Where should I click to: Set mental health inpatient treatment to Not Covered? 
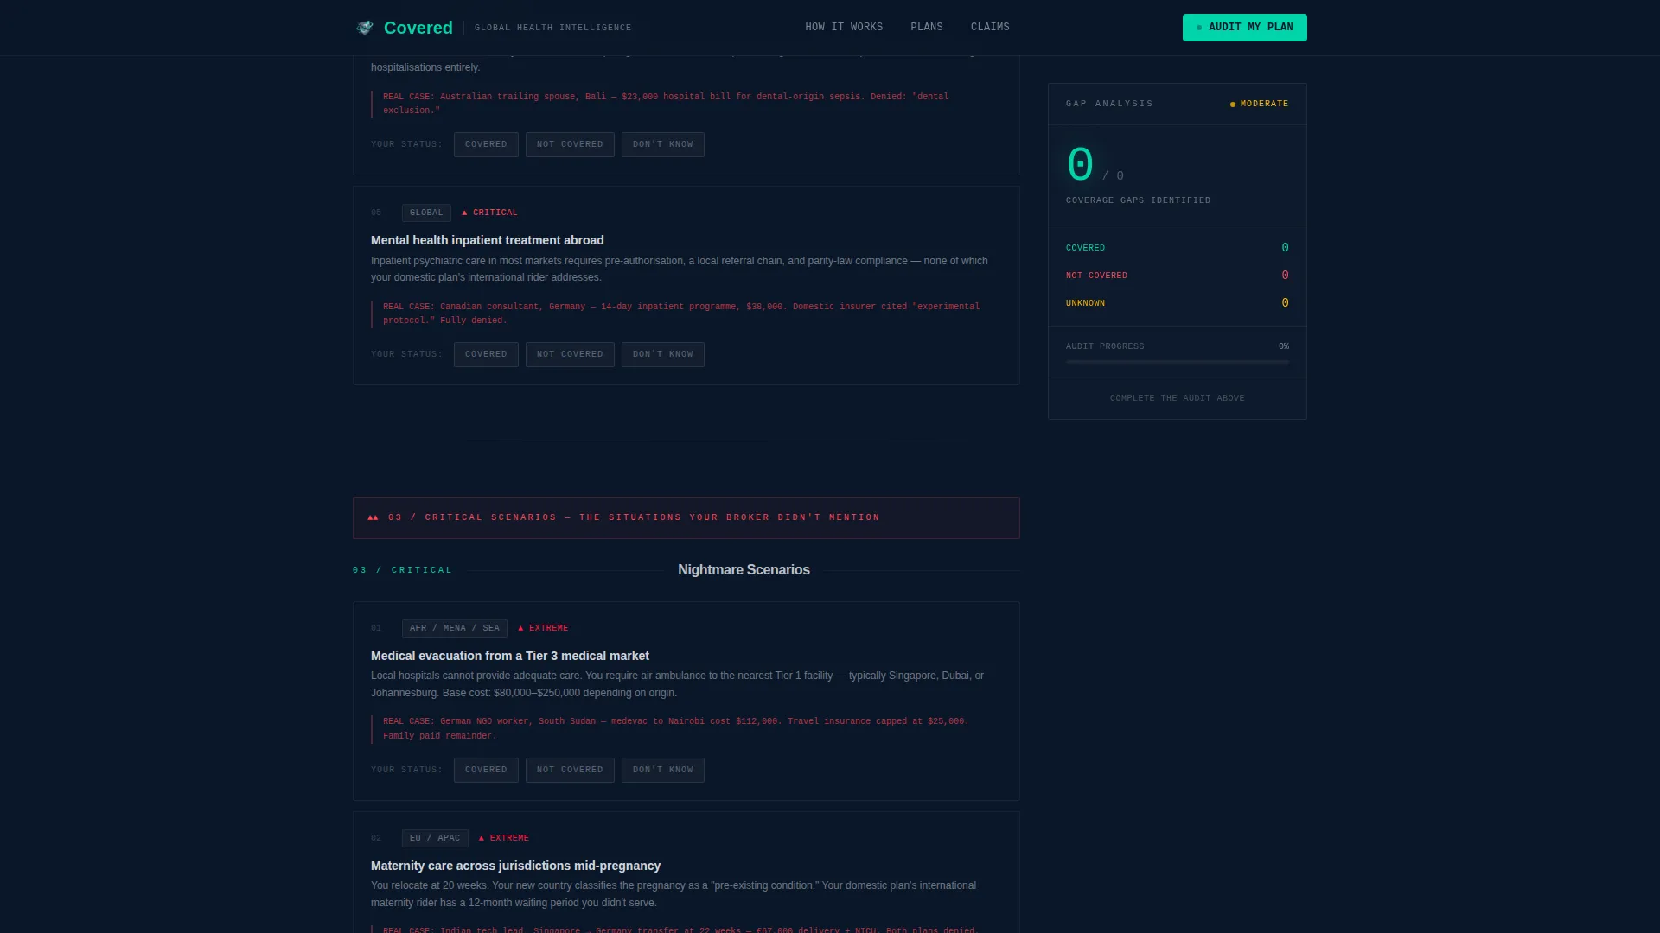pyautogui.click(x=570, y=354)
